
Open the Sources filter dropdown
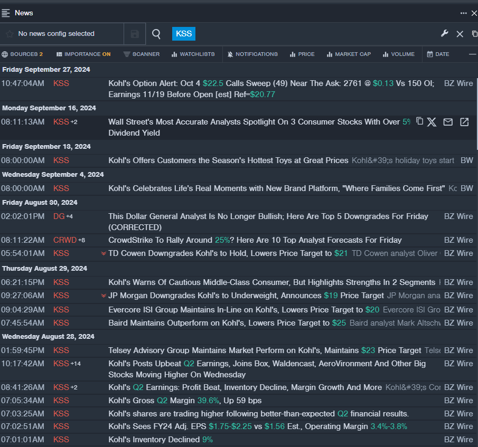point(22,54)
